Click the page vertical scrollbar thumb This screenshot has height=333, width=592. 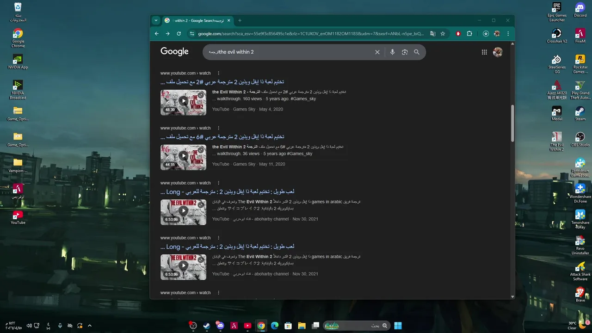tap(512, 123)
